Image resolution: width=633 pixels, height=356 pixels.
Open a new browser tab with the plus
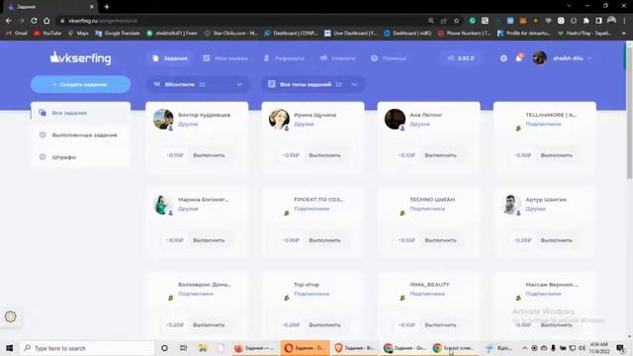[x=107, y=7]
